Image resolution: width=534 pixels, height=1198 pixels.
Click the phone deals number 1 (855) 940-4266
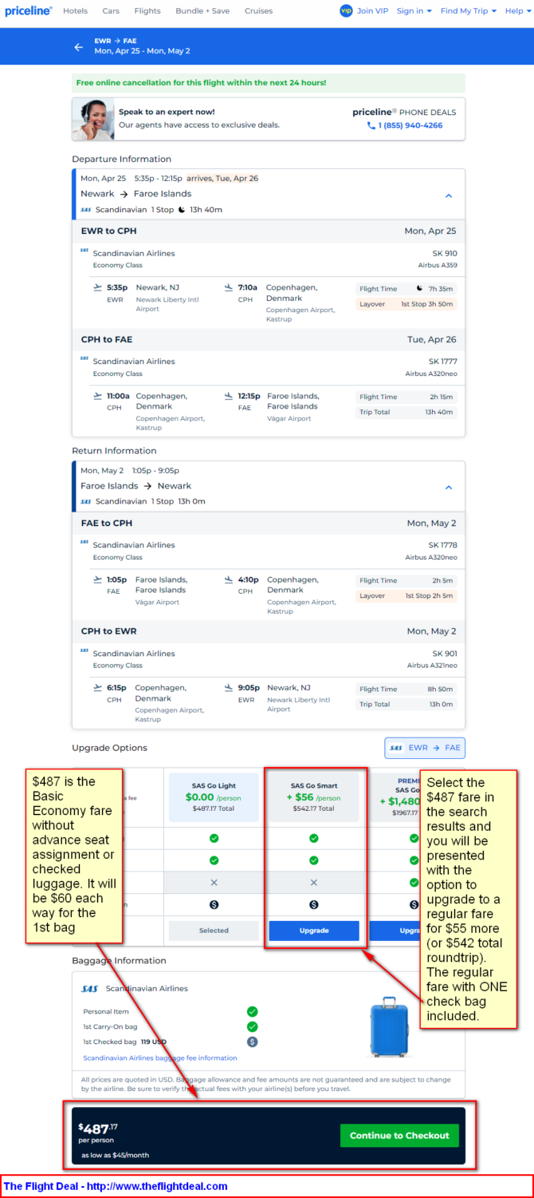pos(410,125)
